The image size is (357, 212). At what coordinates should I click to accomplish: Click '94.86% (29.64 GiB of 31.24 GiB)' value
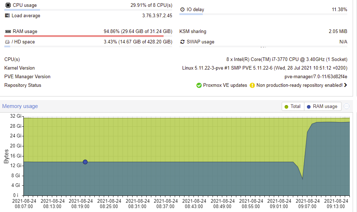click(138, 31)
